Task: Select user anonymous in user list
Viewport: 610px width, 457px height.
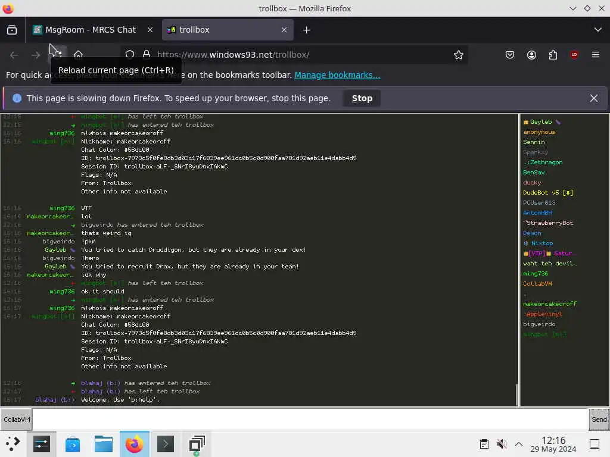Action: [539, 132]
